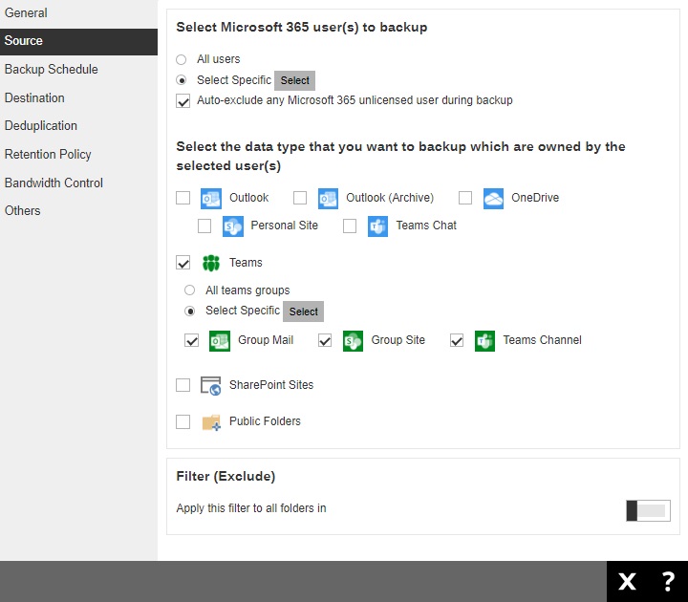Click the Public Folders icon

click(x=211, y=422)
